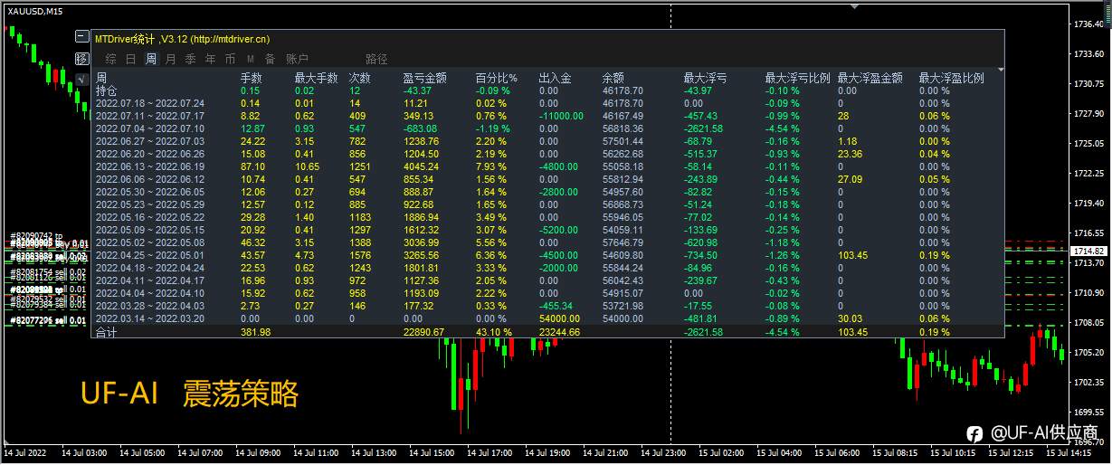The width and height of the screenshot is (1112, 465).
Task: Open the 备 remarks tab
Action: [270, 59]
